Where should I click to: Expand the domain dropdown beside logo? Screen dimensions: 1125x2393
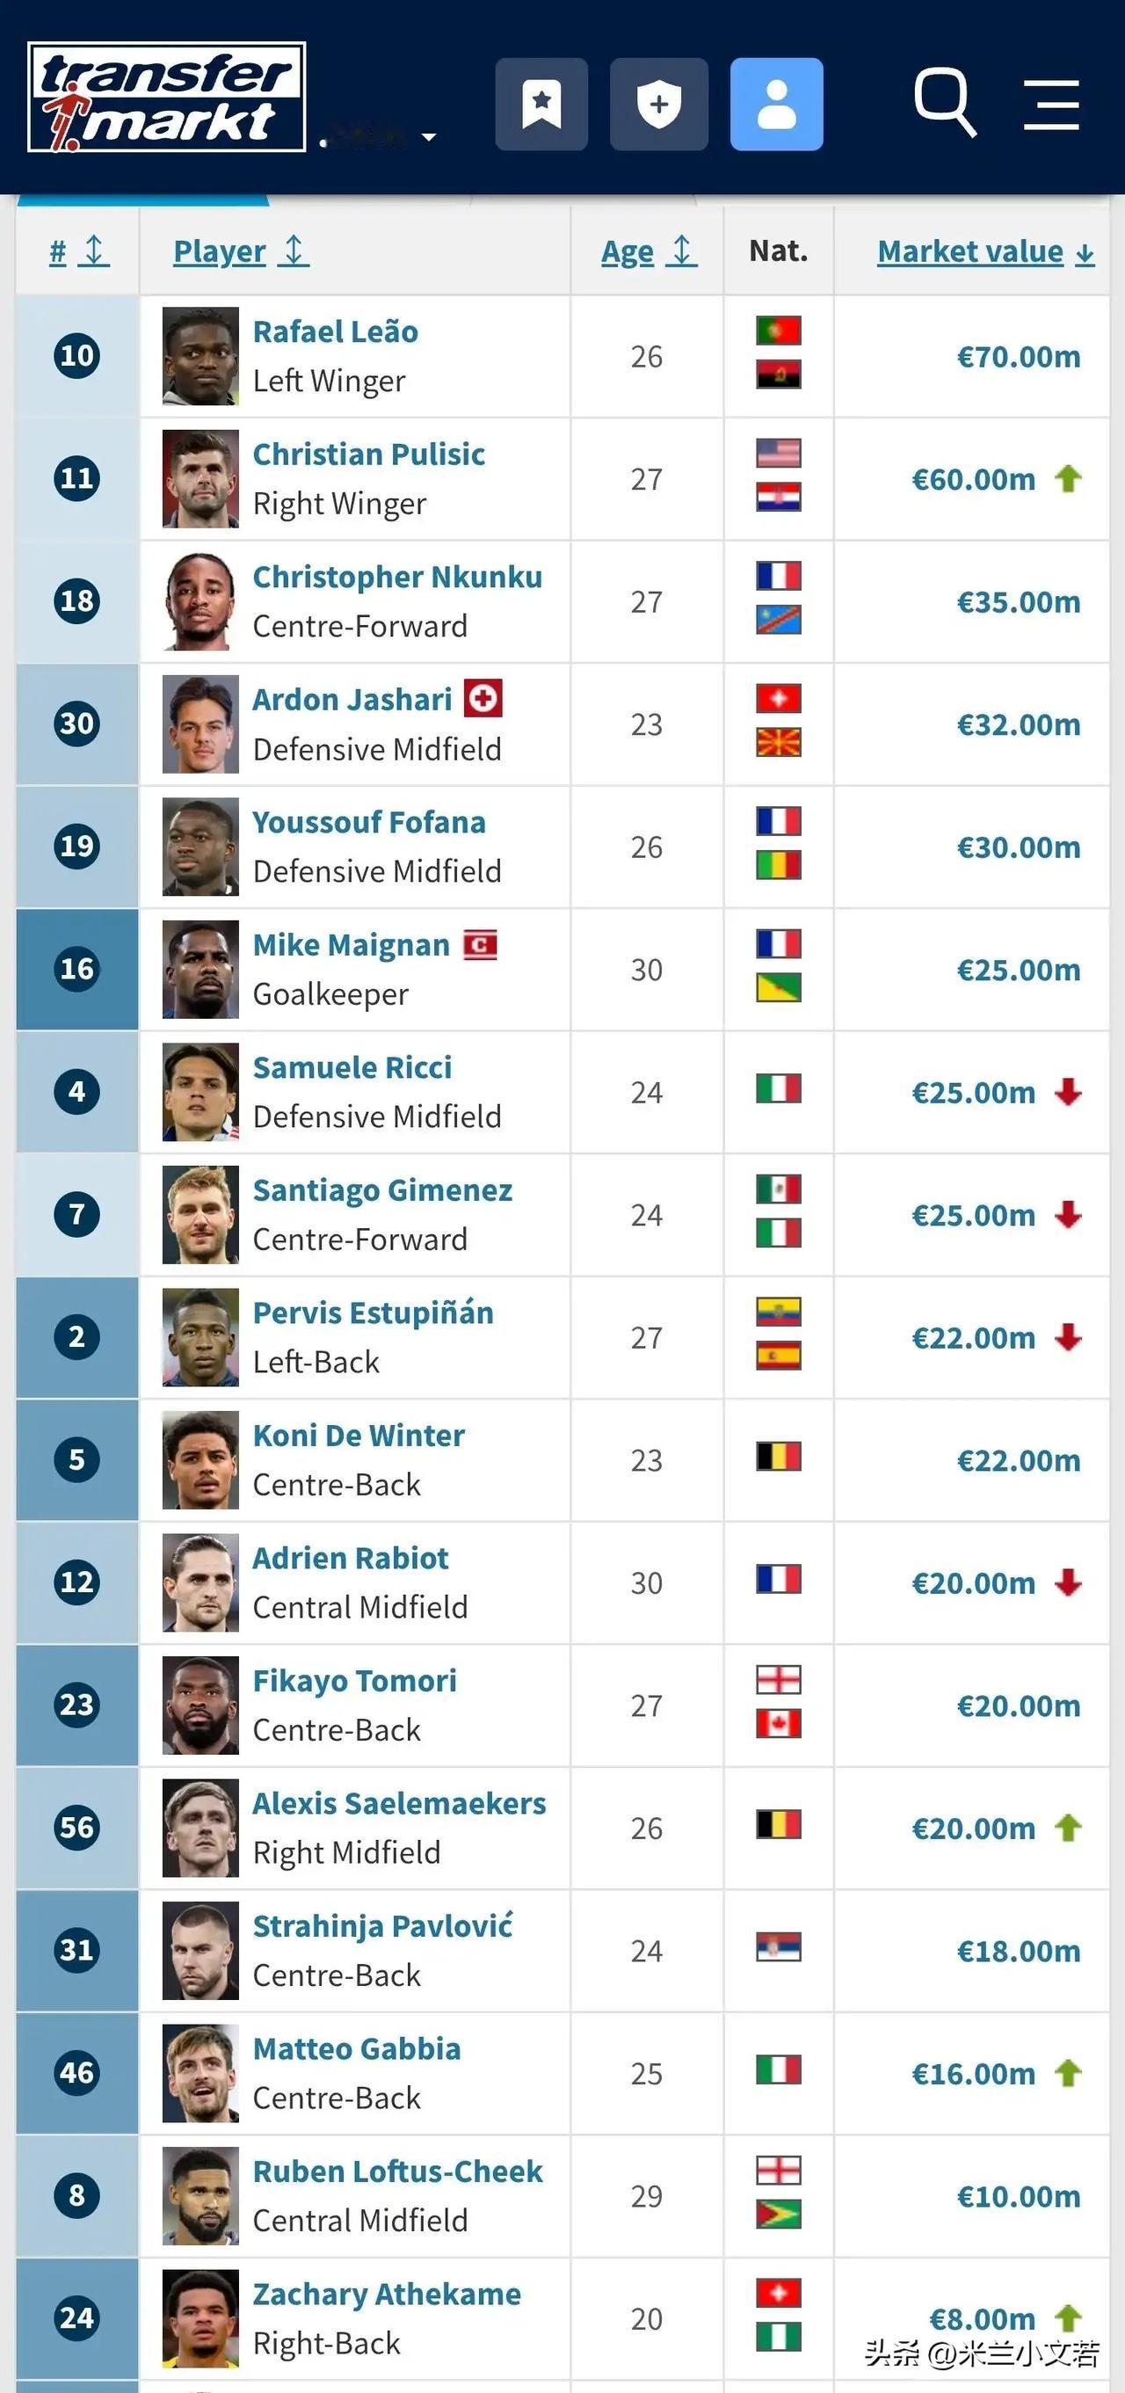pos(428,137)
